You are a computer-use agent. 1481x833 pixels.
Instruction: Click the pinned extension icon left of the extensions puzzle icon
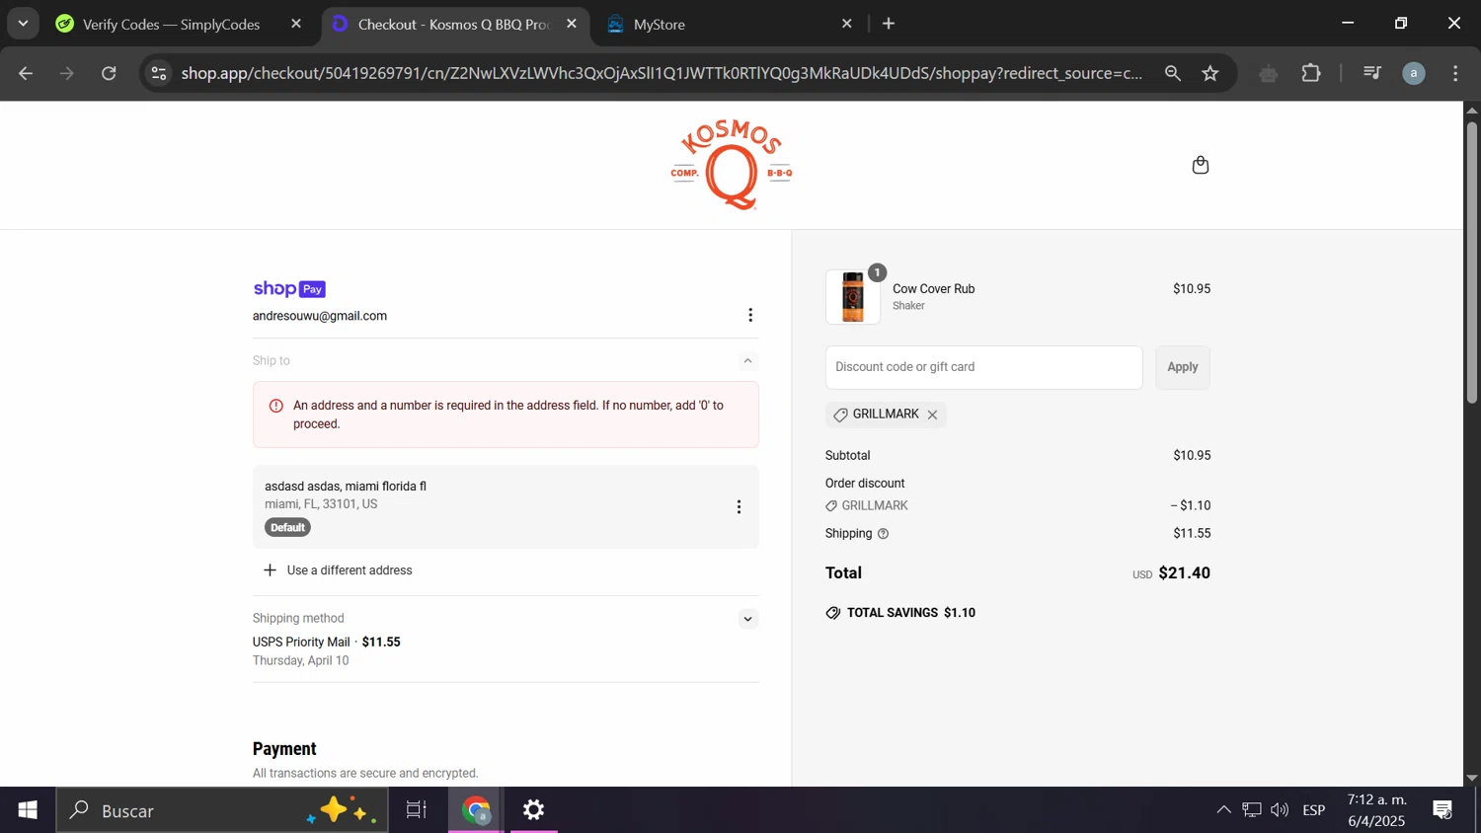point(1269,73)
